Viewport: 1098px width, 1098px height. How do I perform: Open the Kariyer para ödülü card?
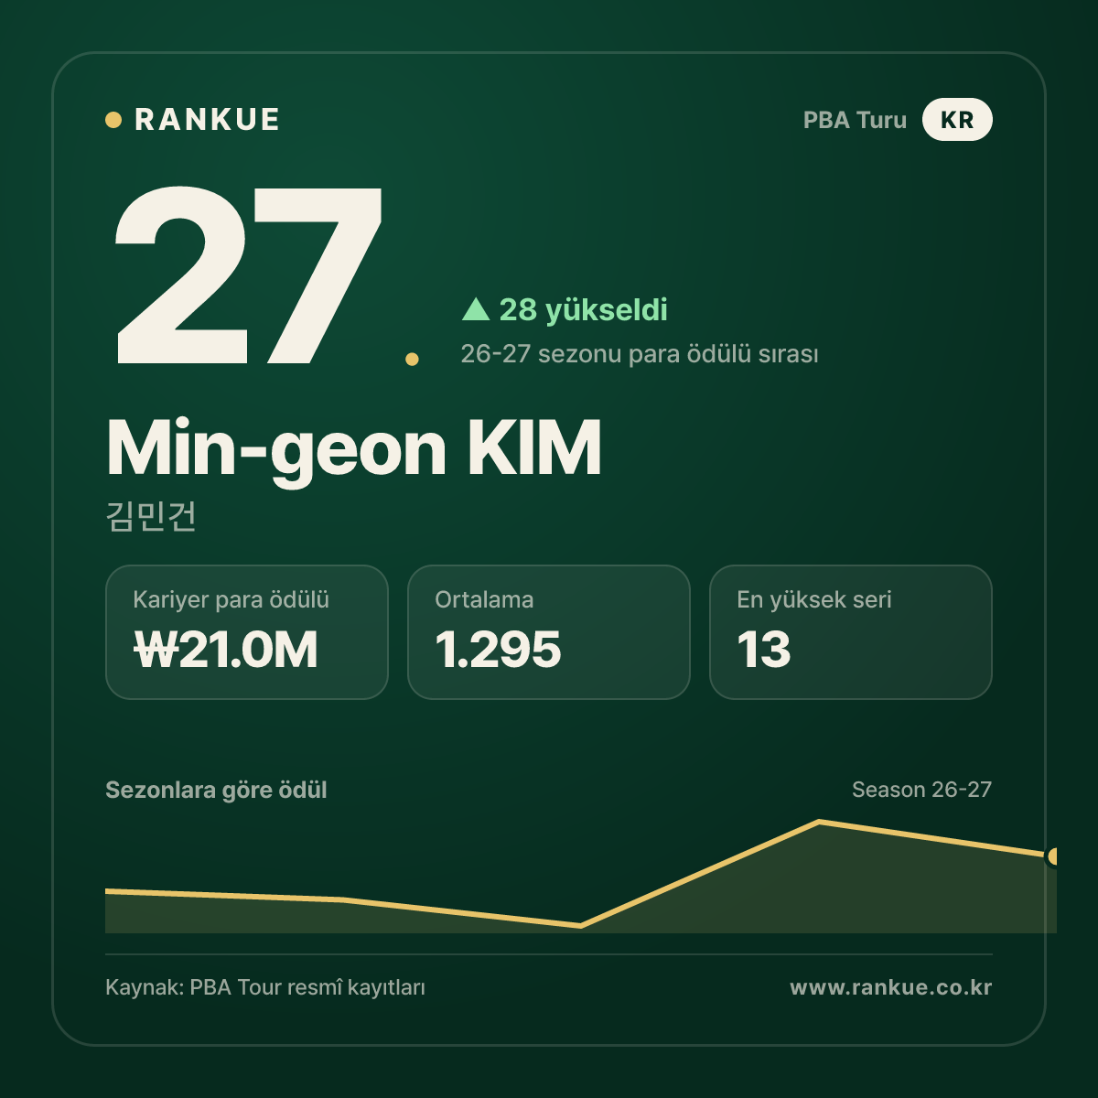[x=247, y=632]
